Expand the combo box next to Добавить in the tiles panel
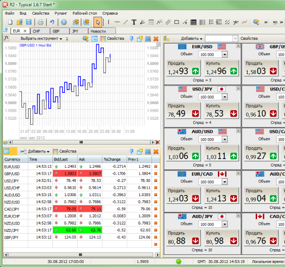This screenshot has width=285, height=267. click(x=235, y=38)
